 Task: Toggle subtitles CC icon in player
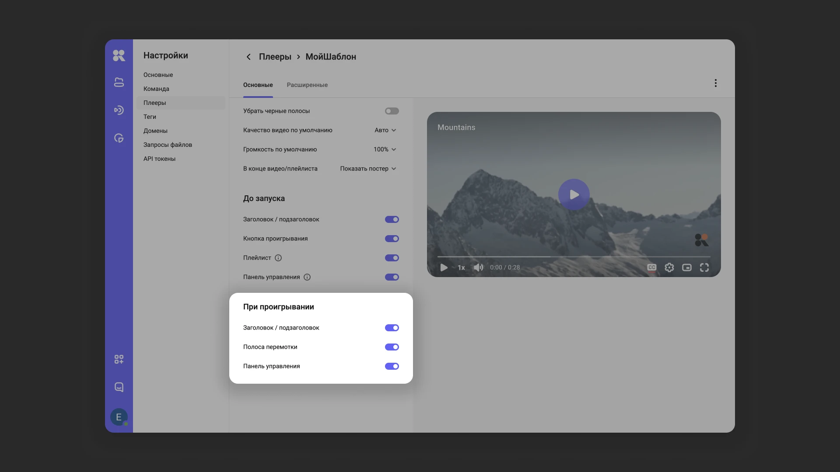(x=651, y=267)
